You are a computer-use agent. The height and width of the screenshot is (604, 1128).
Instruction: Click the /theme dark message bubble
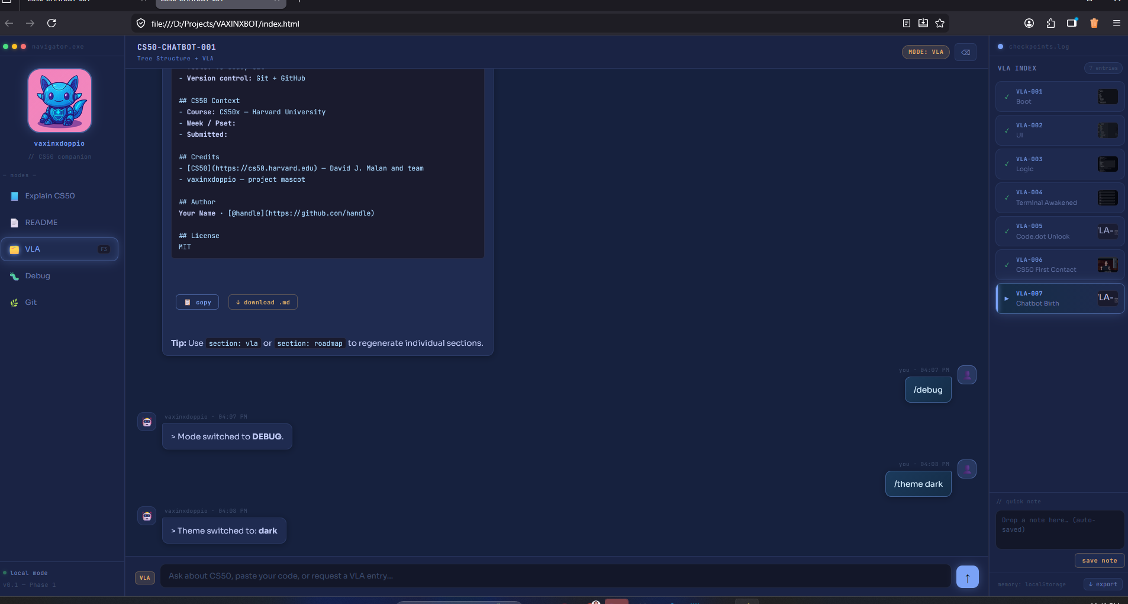918,484
